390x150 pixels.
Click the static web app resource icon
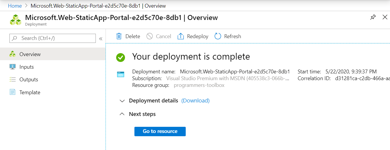coord(121,75)
